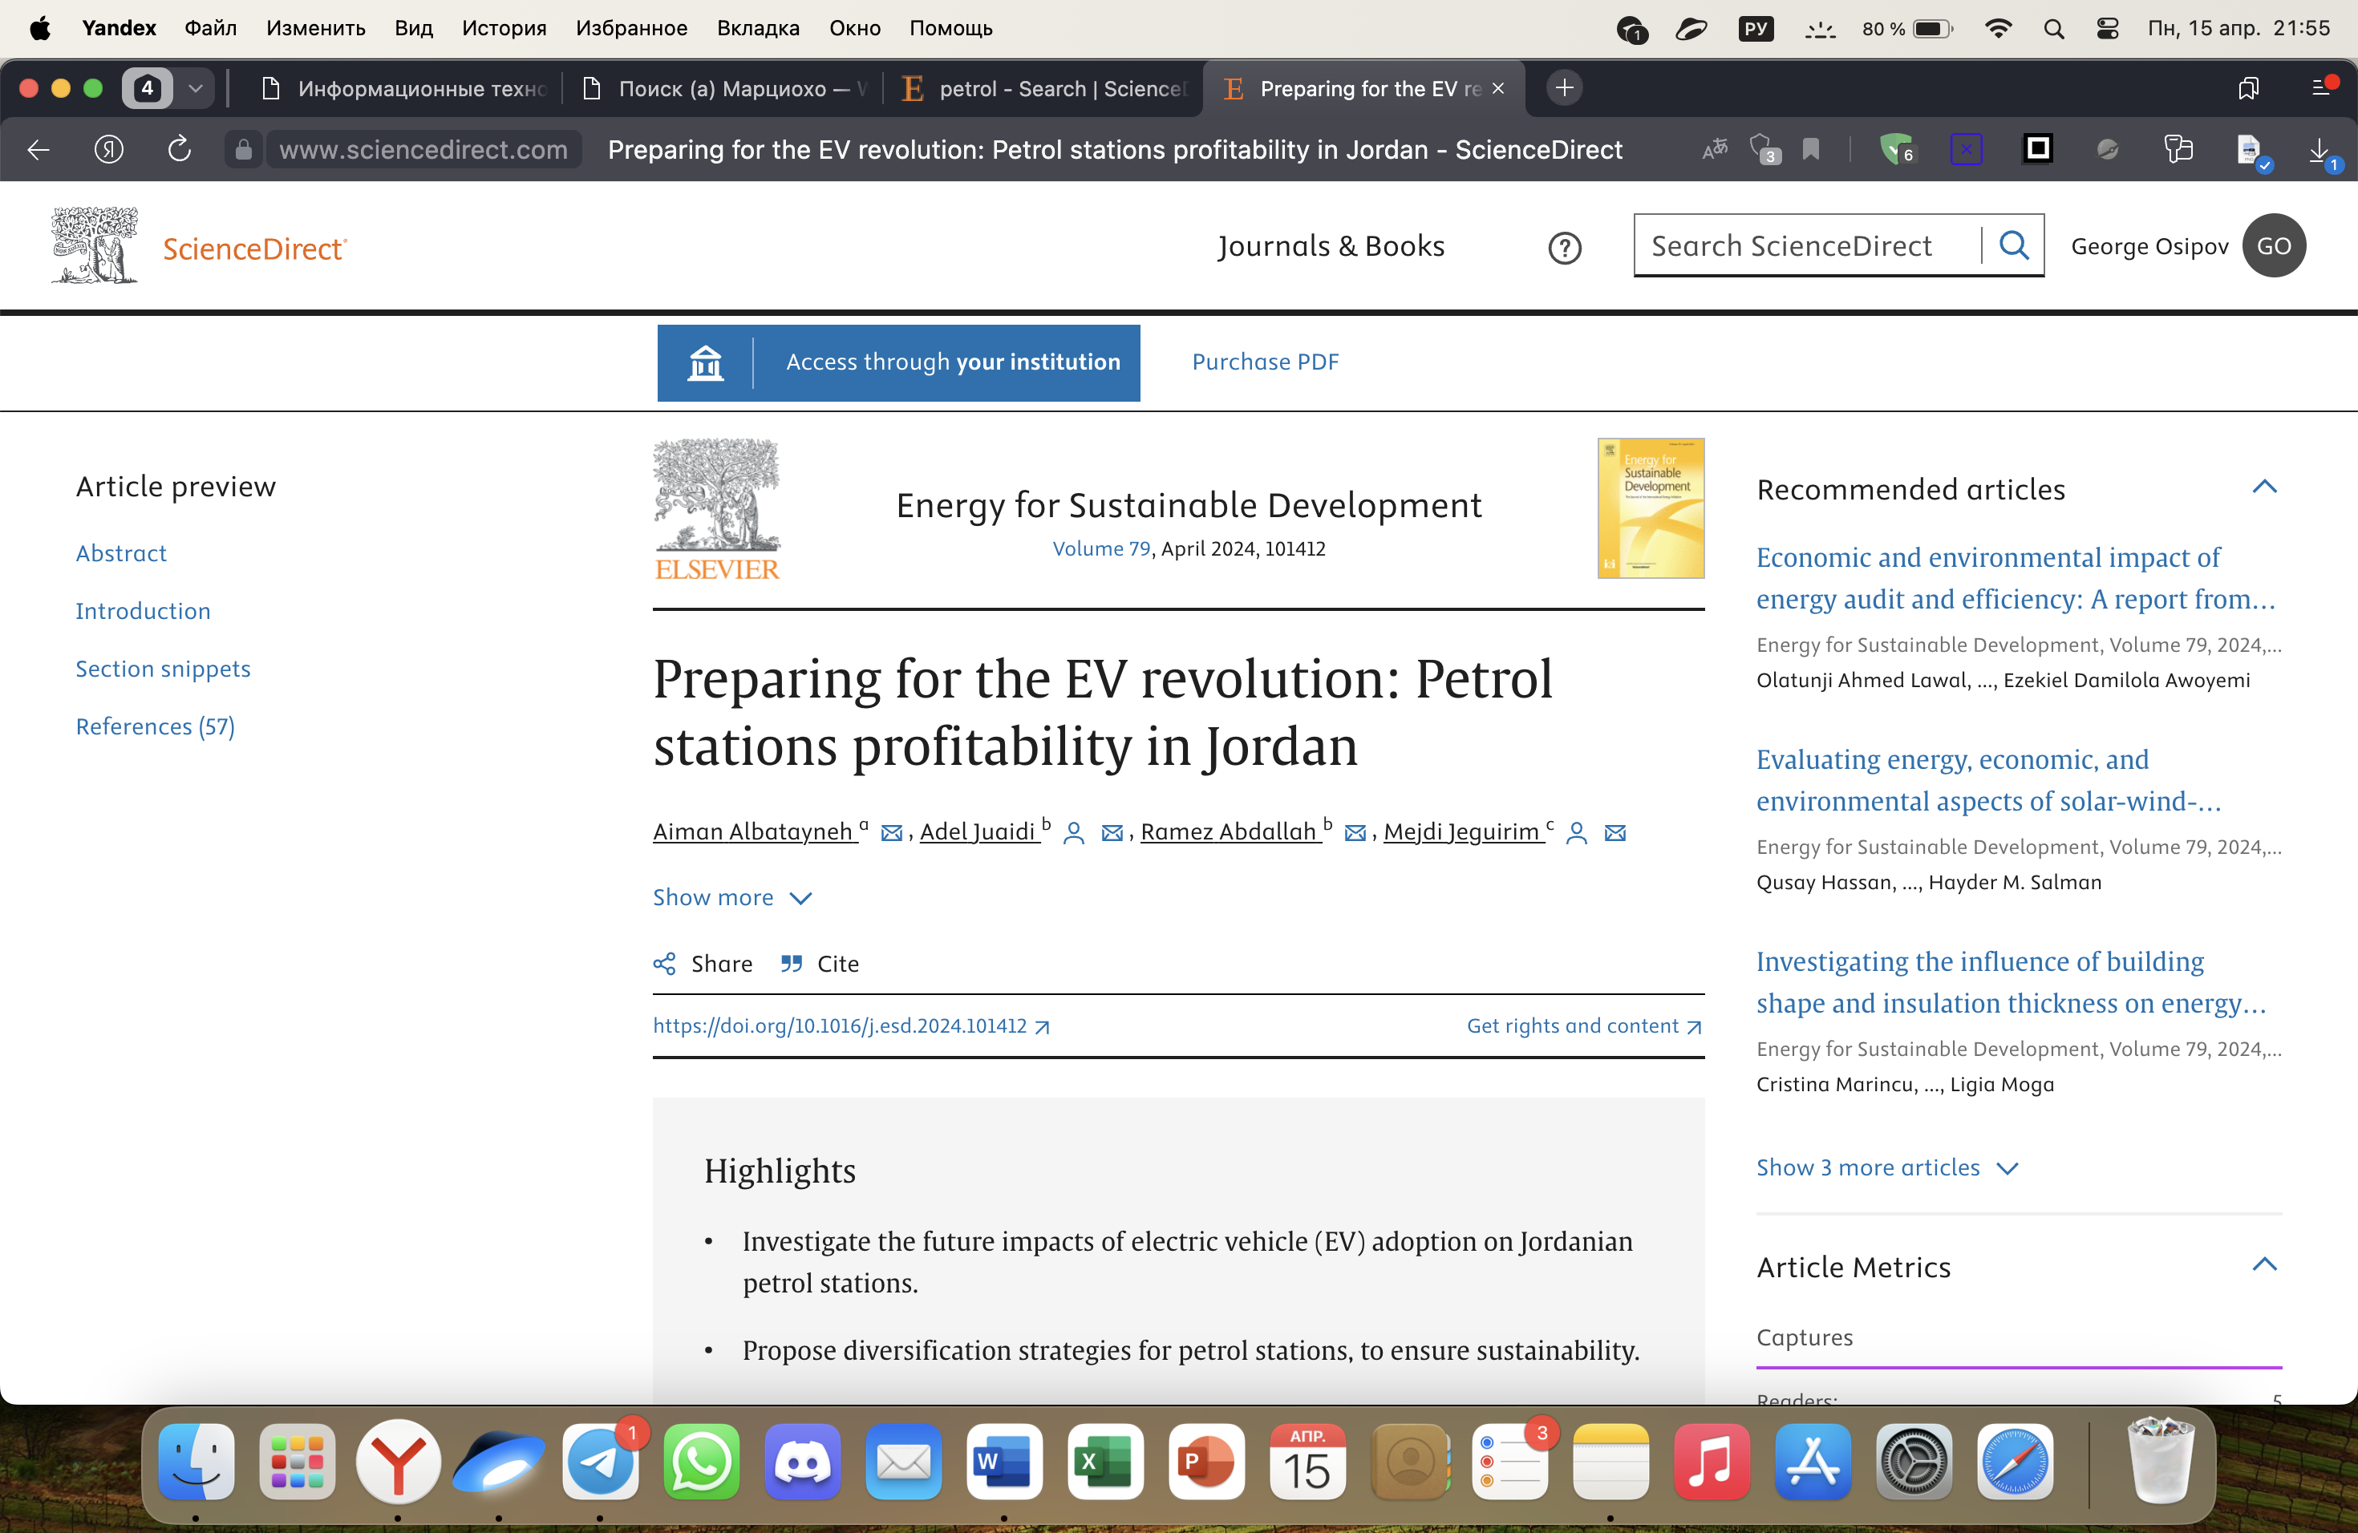Open System Settings from the dock

pyautogui.click(x=1914, y=1462)
